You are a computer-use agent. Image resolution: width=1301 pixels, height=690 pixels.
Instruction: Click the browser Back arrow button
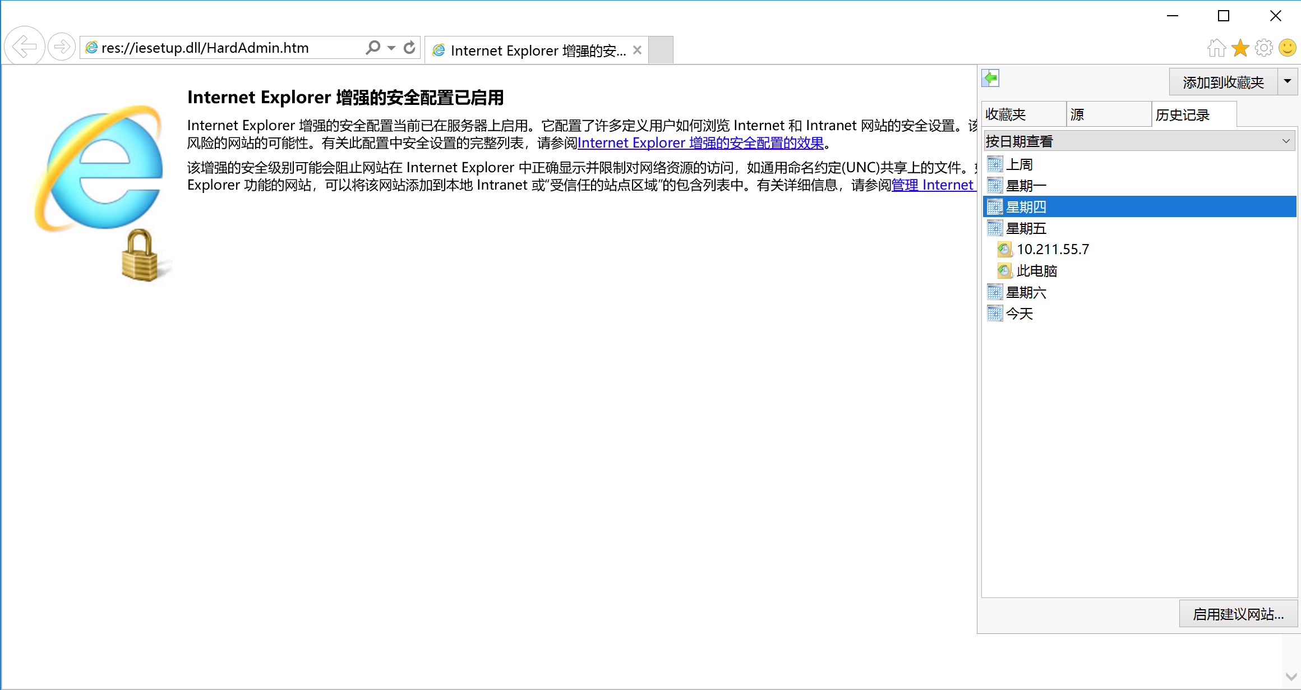[25, 47]
